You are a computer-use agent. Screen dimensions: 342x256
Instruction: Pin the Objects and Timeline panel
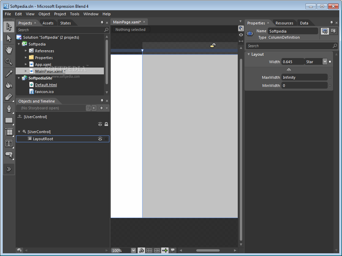(x=102, y=100)
